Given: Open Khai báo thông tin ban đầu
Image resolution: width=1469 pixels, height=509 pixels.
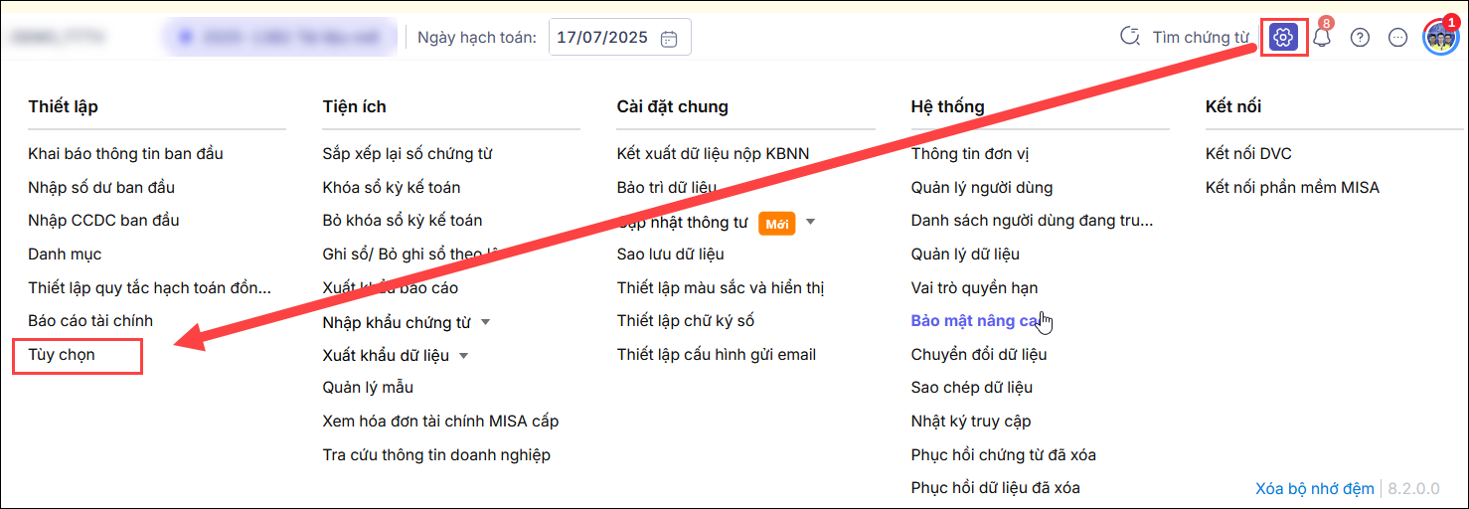Looking at the screenshot, I should 125,154.
